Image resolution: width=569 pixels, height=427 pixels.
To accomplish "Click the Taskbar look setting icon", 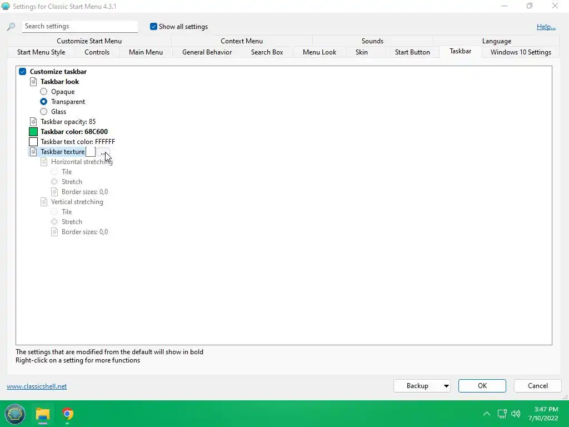I will [33, 82].
